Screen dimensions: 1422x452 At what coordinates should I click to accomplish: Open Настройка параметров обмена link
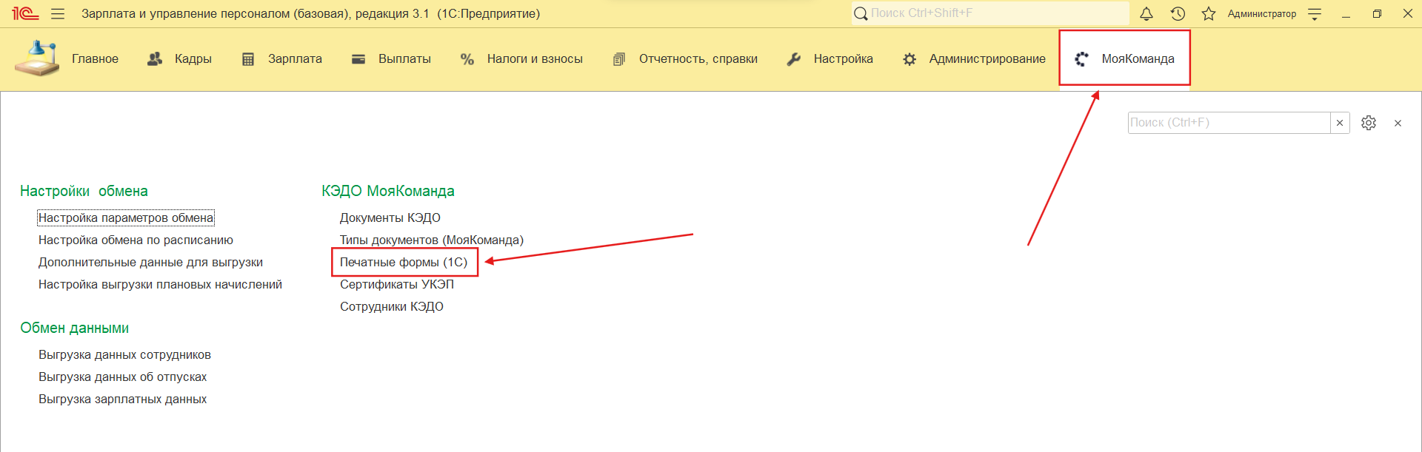point(126,217)
